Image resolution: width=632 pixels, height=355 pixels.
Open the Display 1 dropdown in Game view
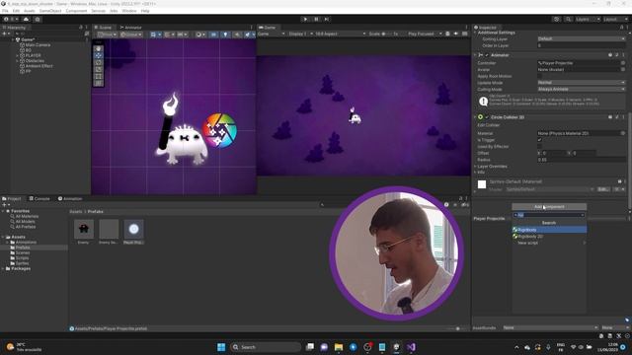tap(300, 34)
